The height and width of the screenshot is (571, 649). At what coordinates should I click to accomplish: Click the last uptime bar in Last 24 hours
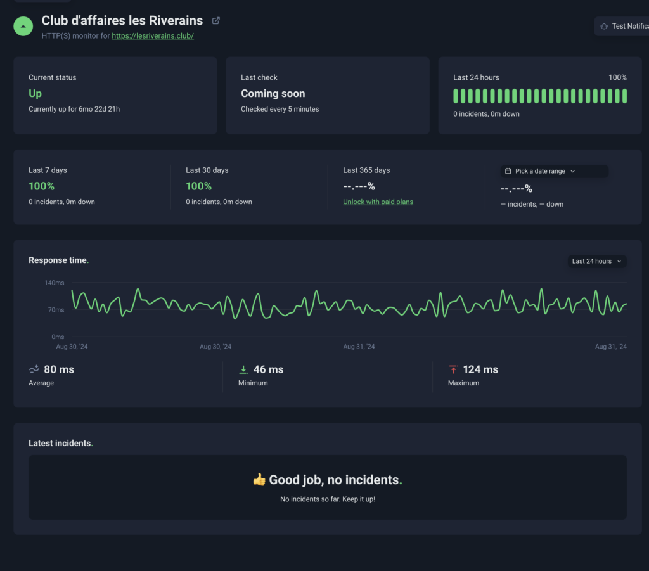(624, 96)
